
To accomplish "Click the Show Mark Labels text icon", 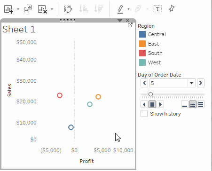I will point(157,9).
